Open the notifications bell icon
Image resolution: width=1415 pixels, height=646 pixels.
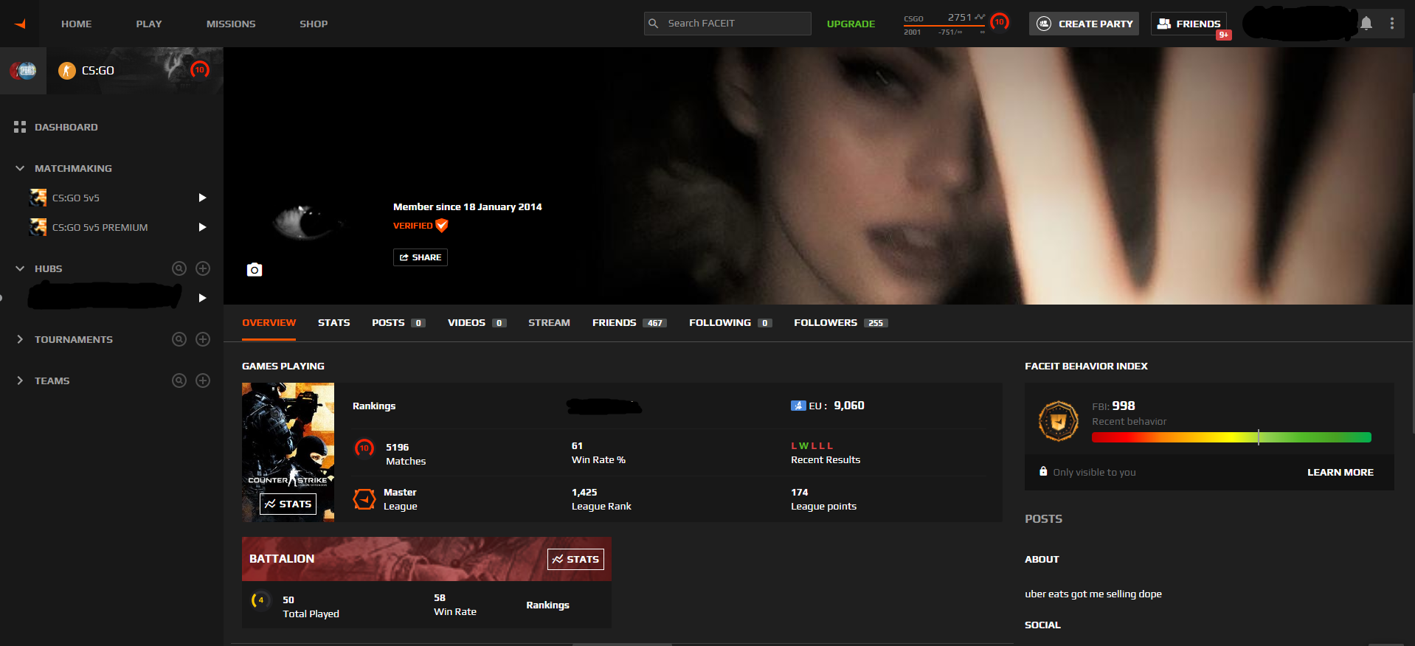(1366, 24)
